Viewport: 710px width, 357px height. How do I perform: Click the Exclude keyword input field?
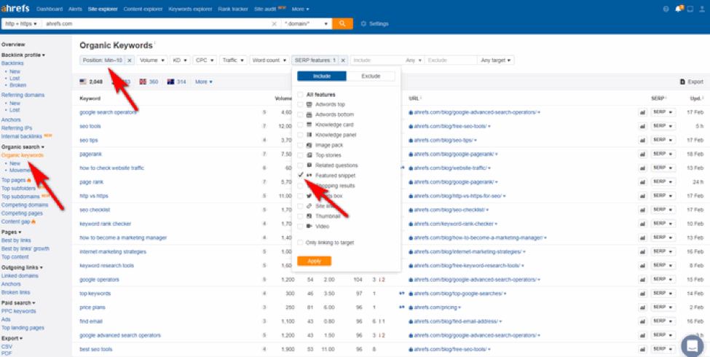pos(451,60)
